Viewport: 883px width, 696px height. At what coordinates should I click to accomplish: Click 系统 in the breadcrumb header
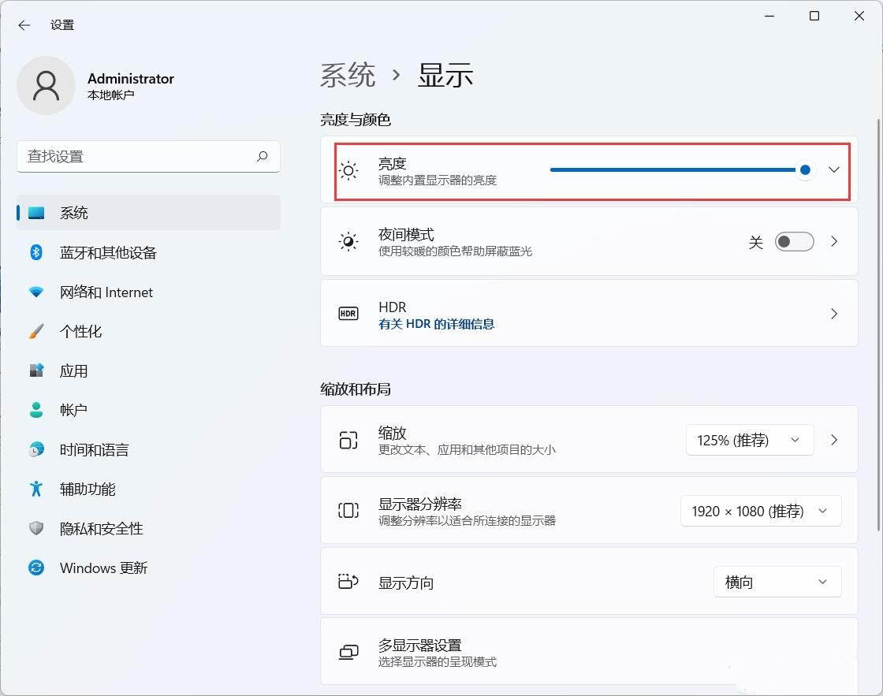(348, 75)
